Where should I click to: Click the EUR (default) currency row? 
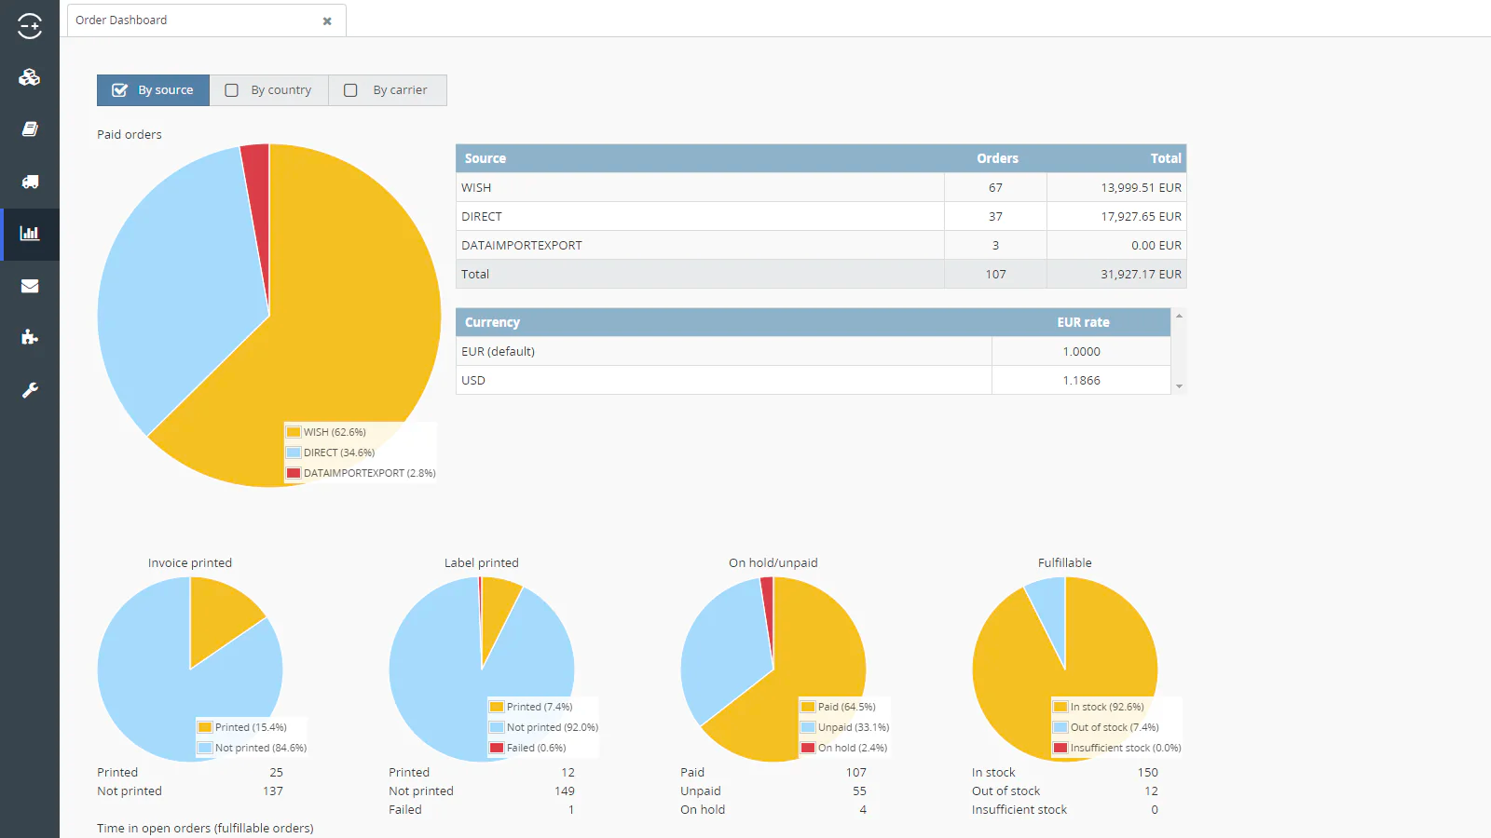click(x=814, y=351)
